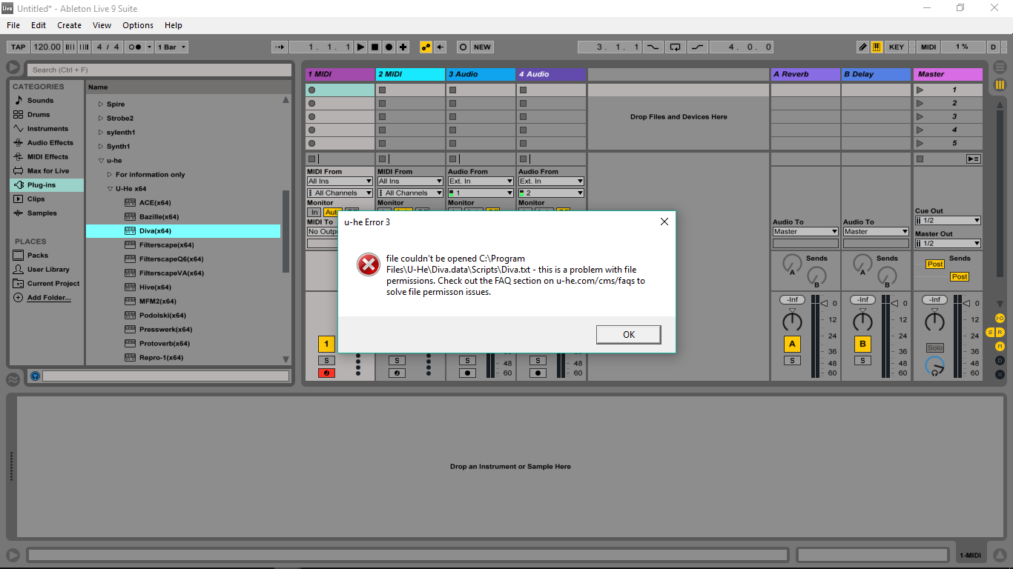Image resolution: width=1013 pixels, height=569 pixels.
Task: Click the browser Search field
Action: [159, 70]
